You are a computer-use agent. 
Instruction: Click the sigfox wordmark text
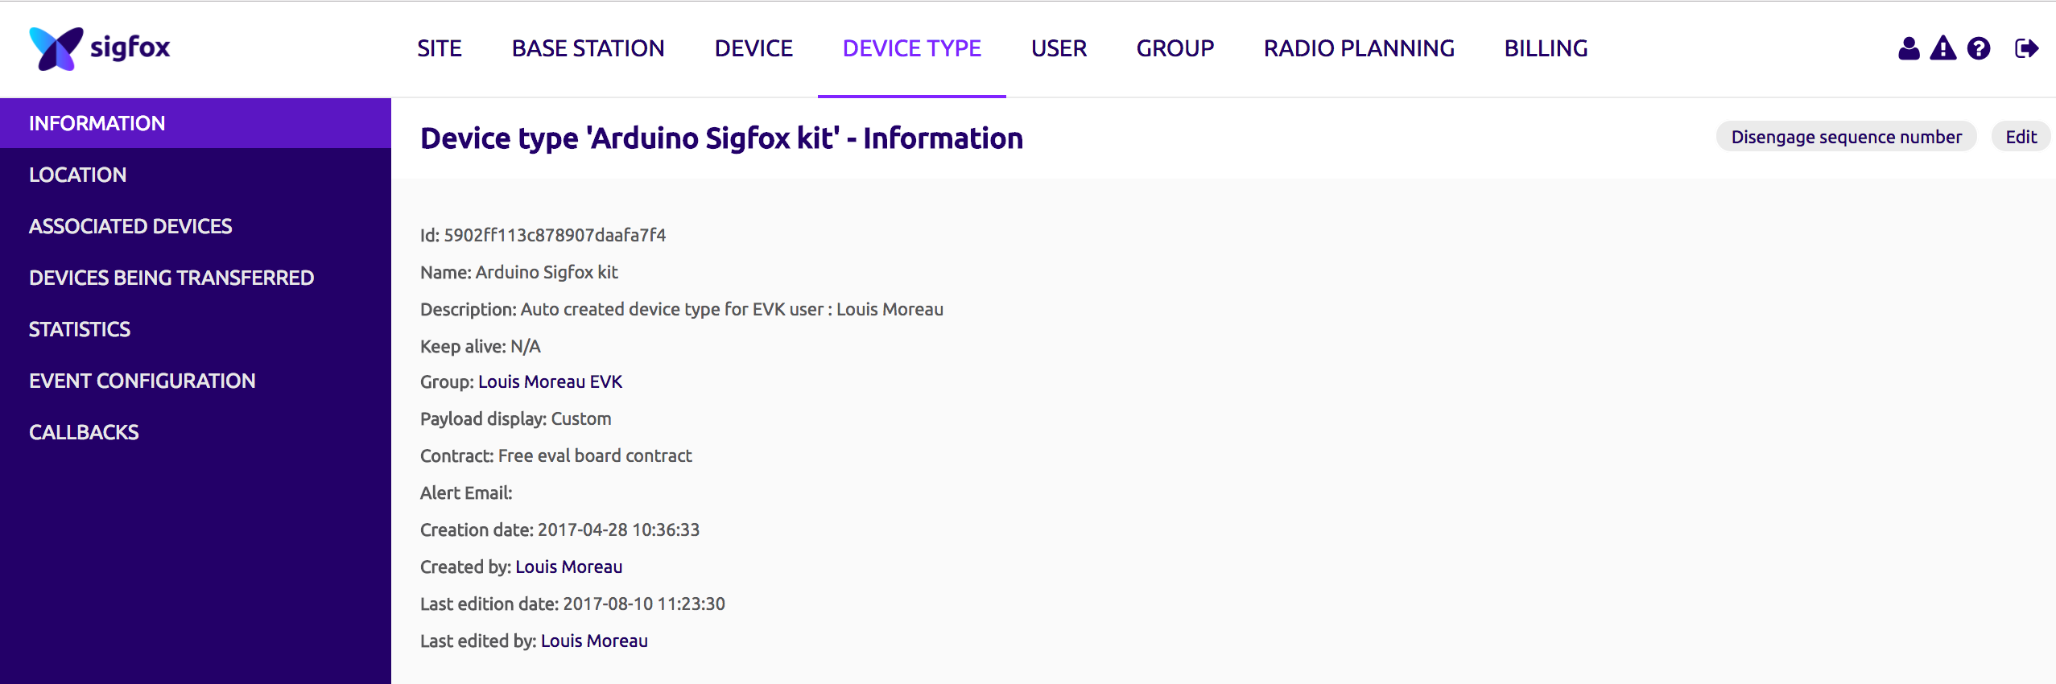click(130, 48)
